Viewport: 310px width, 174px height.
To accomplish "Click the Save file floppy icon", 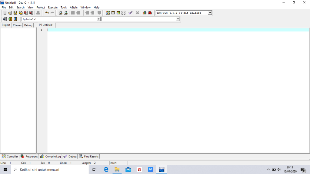I will coord(15,13).
